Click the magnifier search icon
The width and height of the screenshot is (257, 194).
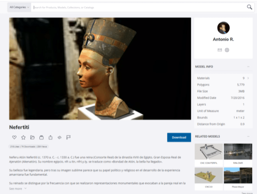click(250, 7)
